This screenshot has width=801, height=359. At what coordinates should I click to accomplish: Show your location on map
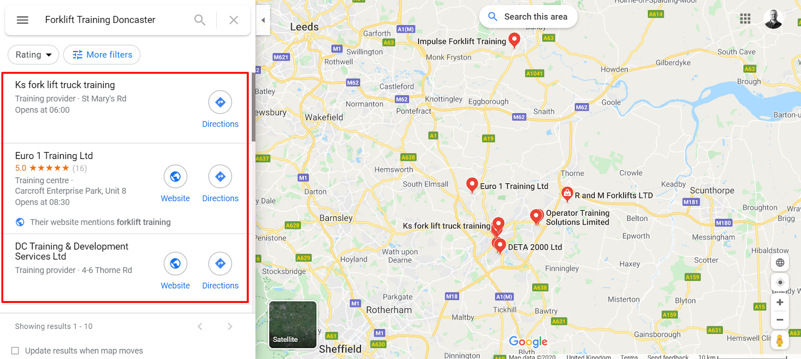pos(780,282)
